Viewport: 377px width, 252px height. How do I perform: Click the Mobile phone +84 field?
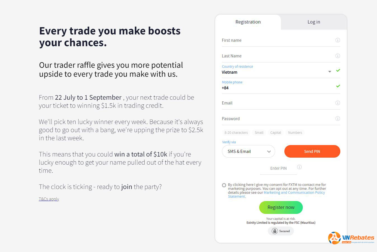click(277, 86)
